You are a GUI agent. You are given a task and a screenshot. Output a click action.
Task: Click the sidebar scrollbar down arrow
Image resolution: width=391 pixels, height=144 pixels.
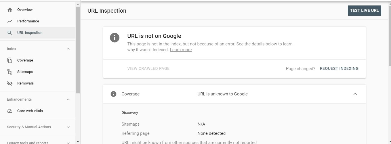click(x=78, y=142)
